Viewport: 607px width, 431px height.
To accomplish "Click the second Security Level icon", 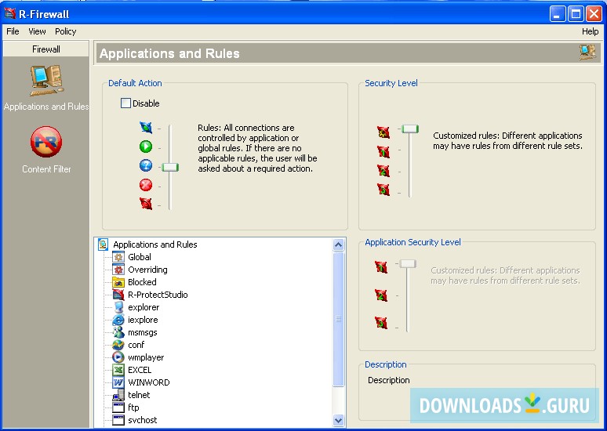I will coord(383,151).
